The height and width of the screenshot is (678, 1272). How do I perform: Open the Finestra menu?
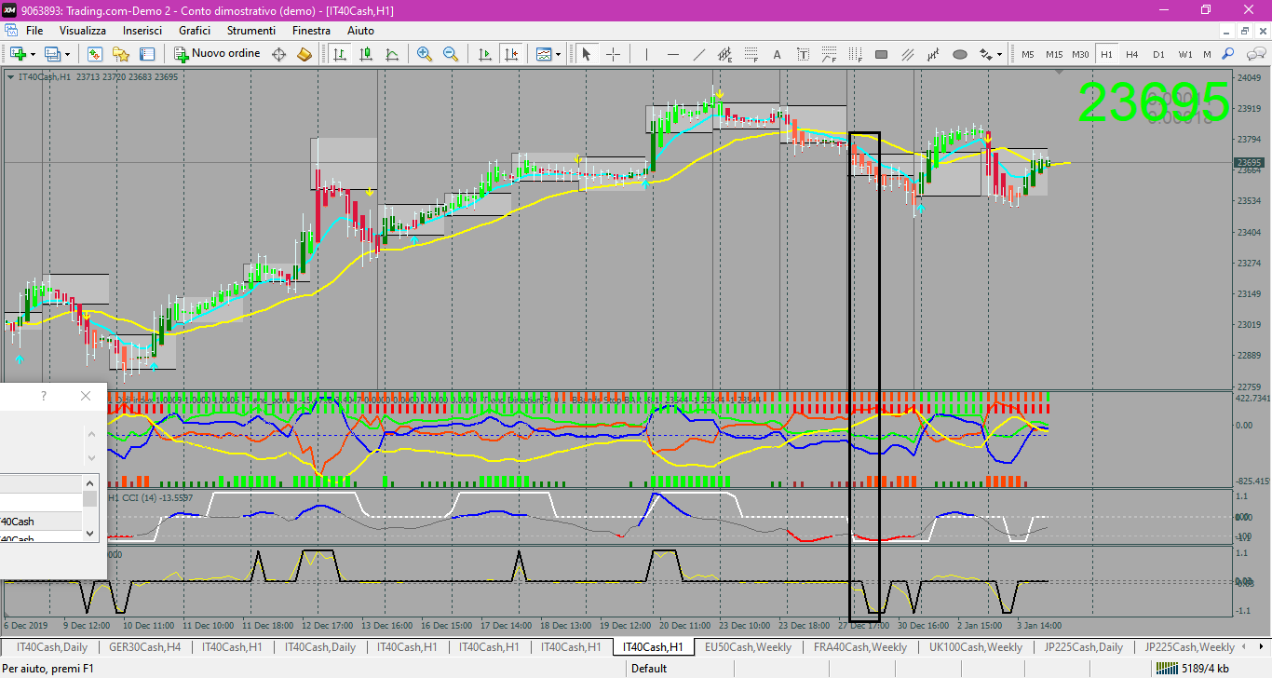tap(311, 31)
